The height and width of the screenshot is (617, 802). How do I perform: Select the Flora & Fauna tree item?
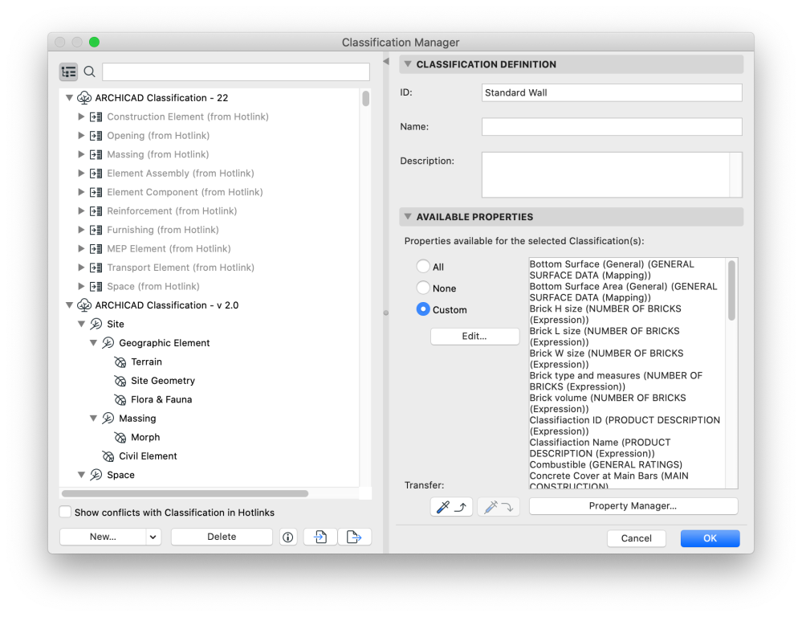click(161, 399)
